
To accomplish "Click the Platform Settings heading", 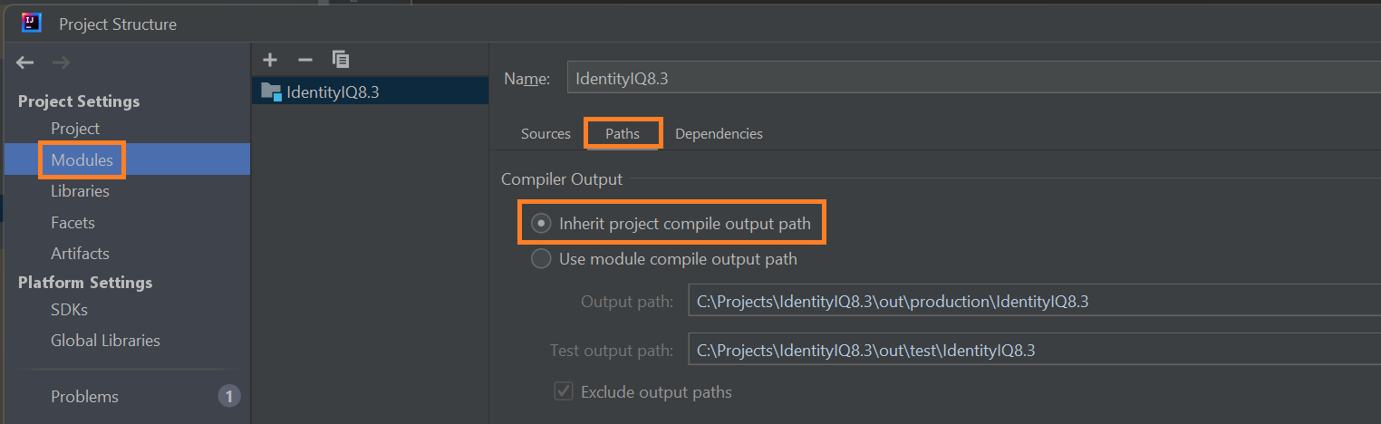I will (x=85, y=282).
